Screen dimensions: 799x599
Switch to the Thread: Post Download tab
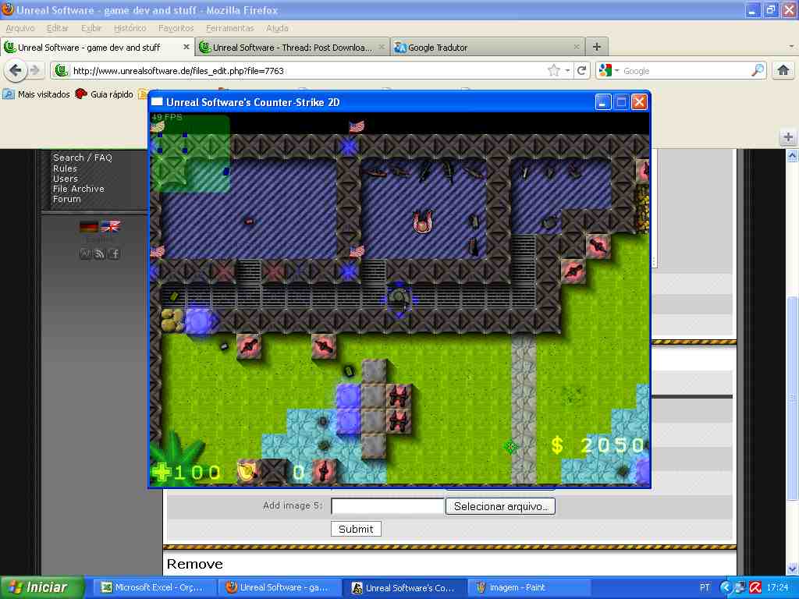pos(293,48)
